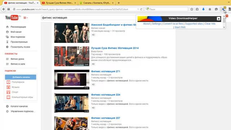This screenshot has width=231, height=130.
Task: Click the DownloadHelper panel scrollbar up arrow
Action: (224, 16)
